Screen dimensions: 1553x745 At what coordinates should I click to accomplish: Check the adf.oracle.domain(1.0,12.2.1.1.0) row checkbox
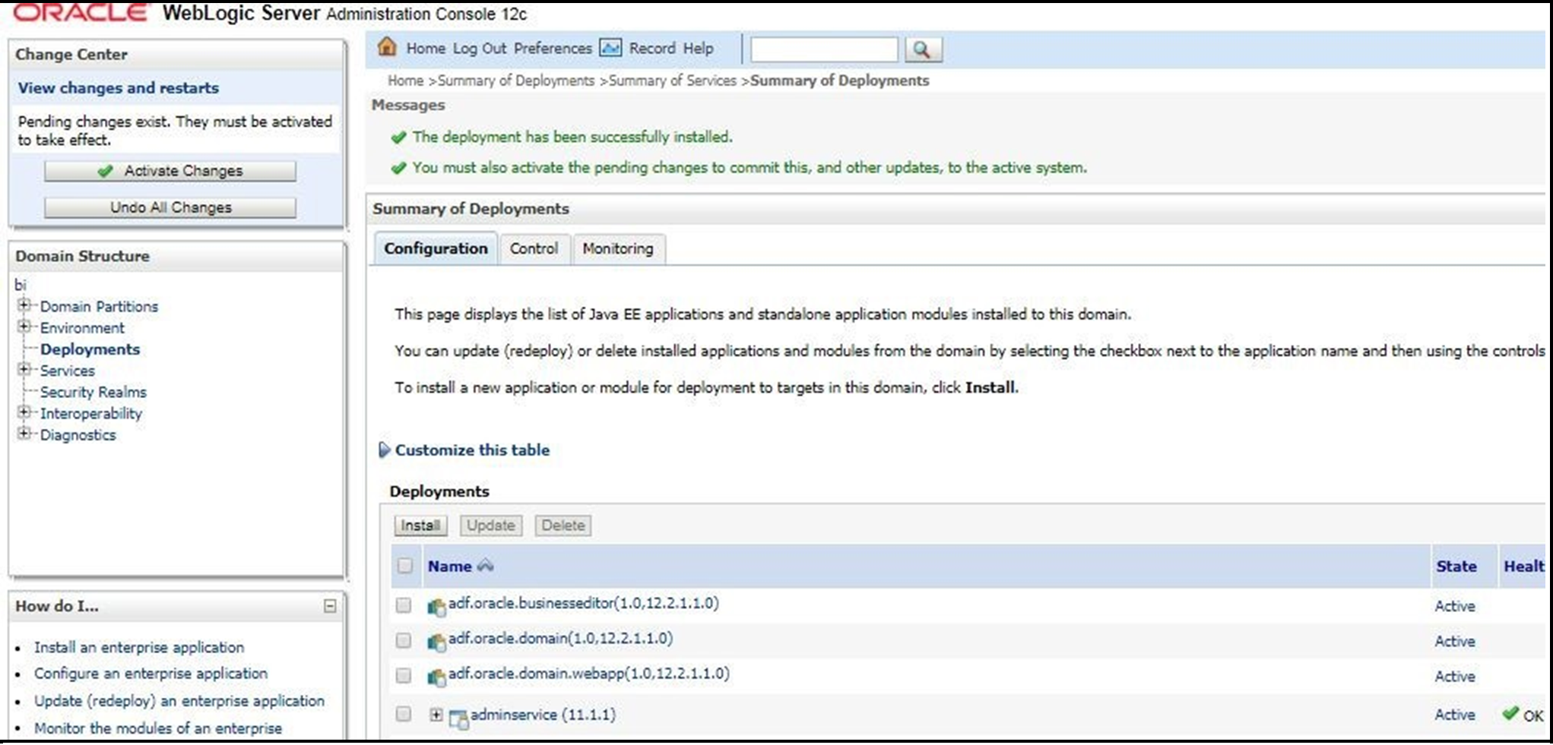coord(404,640)
